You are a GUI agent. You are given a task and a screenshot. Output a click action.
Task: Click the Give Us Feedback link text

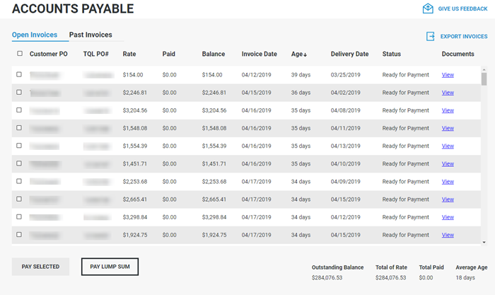(462, 8)
